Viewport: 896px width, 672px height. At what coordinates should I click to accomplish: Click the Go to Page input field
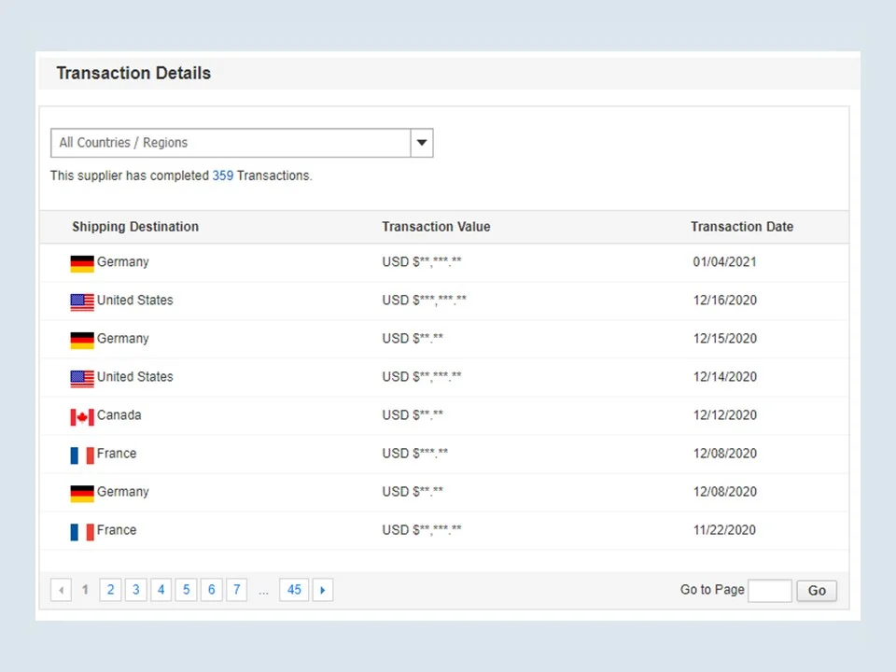pos(770,590)
